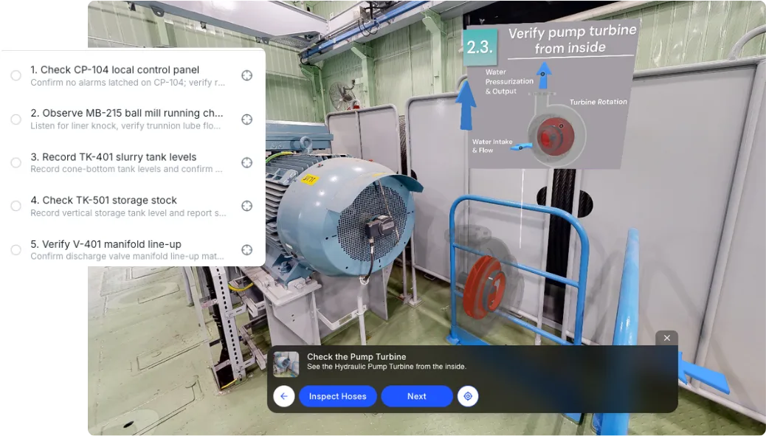Select '3. Record TK-401 slurry tank levels' title

click(114, 157)
